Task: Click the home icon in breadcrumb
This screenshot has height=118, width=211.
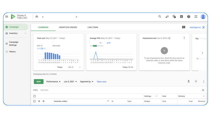Action: [x=37, y=17]
